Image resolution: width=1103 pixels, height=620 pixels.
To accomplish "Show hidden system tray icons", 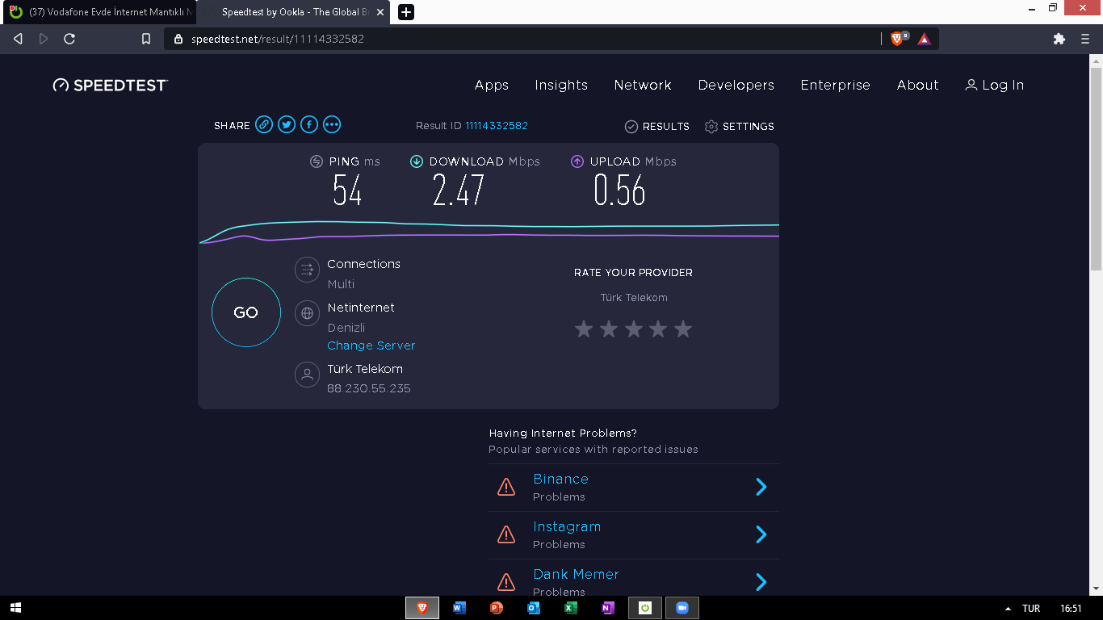I will [1007, 608].
